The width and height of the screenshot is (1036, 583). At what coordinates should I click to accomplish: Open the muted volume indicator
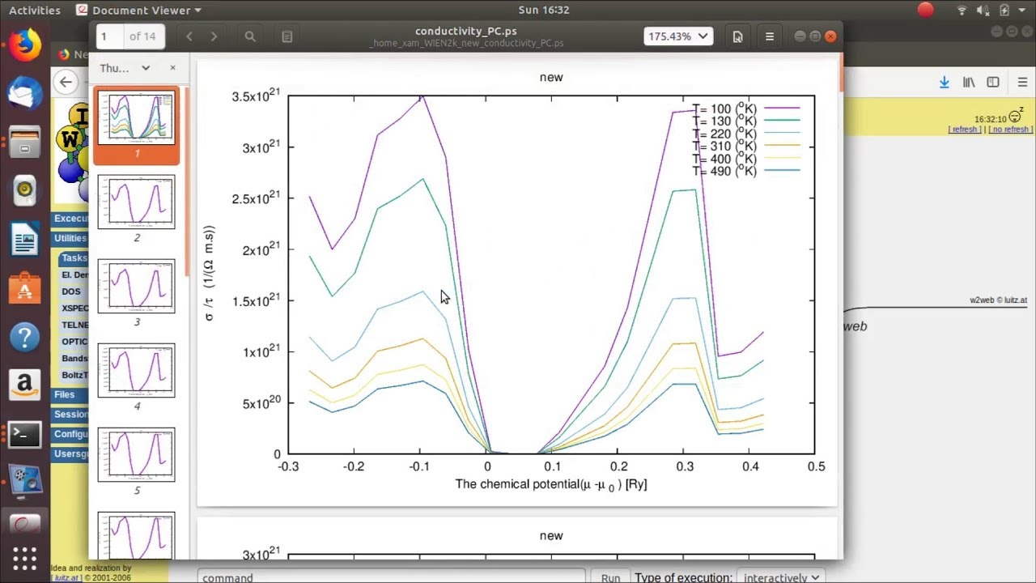[x=983, y=10]
